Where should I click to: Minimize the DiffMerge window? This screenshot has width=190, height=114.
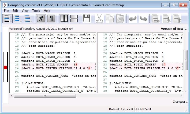(165, 5)
